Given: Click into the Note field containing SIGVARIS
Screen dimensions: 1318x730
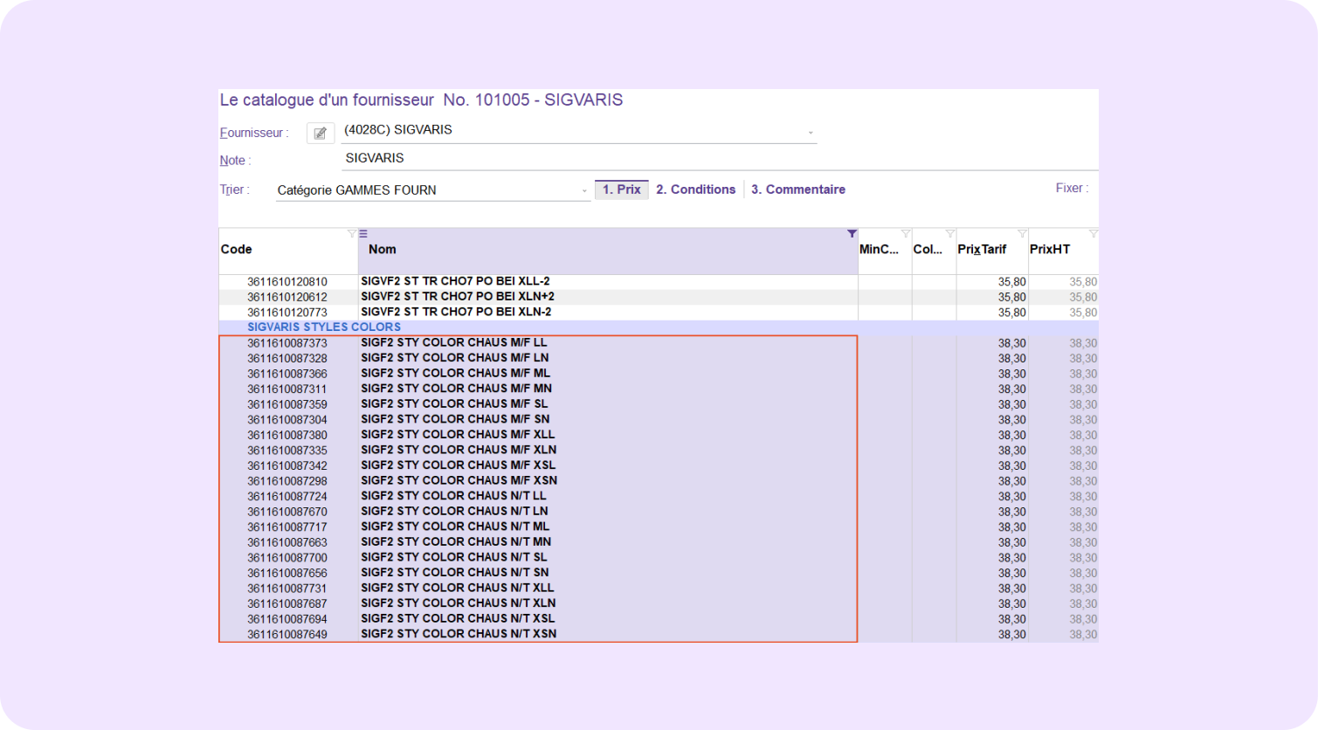Looking at the screenshot, I should coord(716,159).
